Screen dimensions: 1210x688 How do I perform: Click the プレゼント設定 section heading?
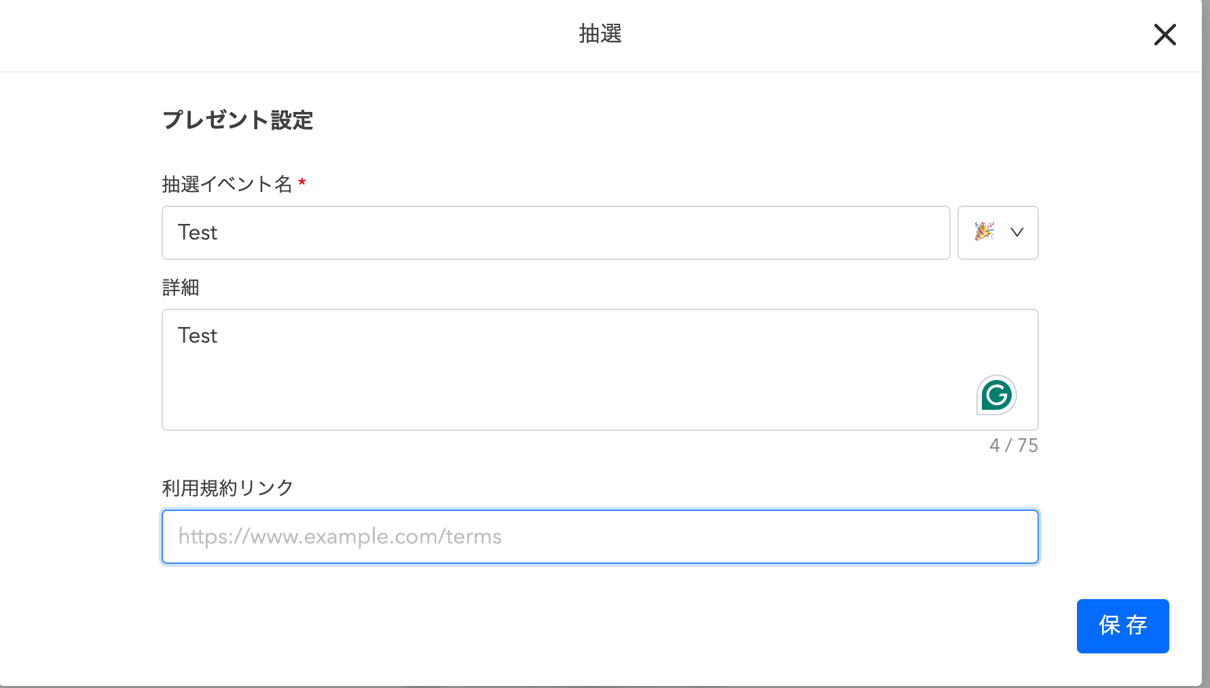click(238, 120)
